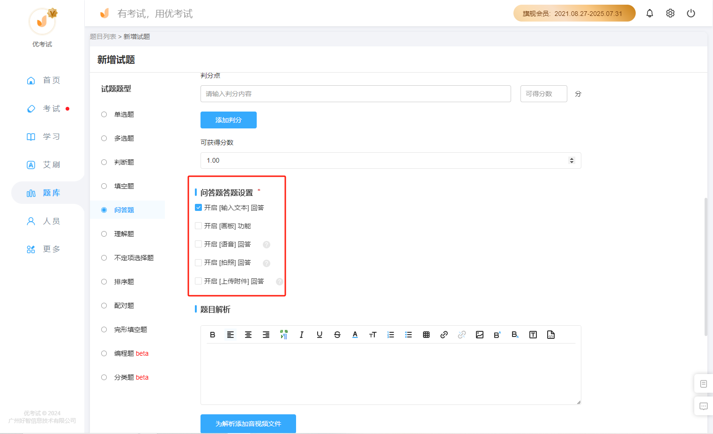
Task: Click the greyed-out unlink icon
Action: coord(462,335)
